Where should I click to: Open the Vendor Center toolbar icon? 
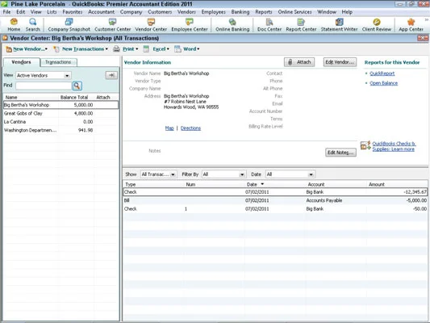[x=151, y=25]
